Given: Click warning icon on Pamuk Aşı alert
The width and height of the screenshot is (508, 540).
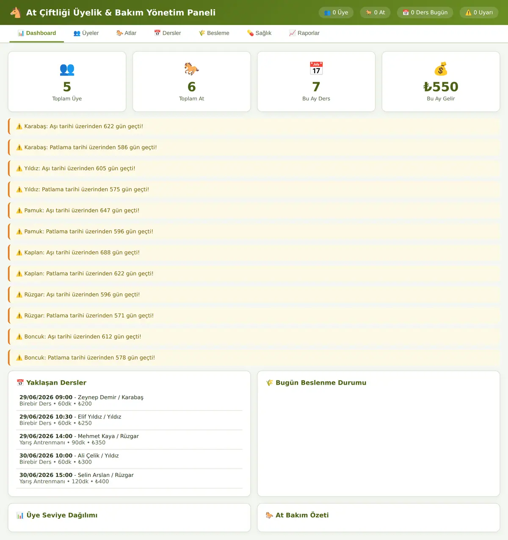Looking at the screenshot, I should point(19,211).
